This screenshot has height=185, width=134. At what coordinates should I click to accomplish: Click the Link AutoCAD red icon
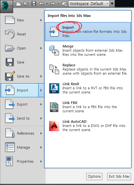pos(54,126)
